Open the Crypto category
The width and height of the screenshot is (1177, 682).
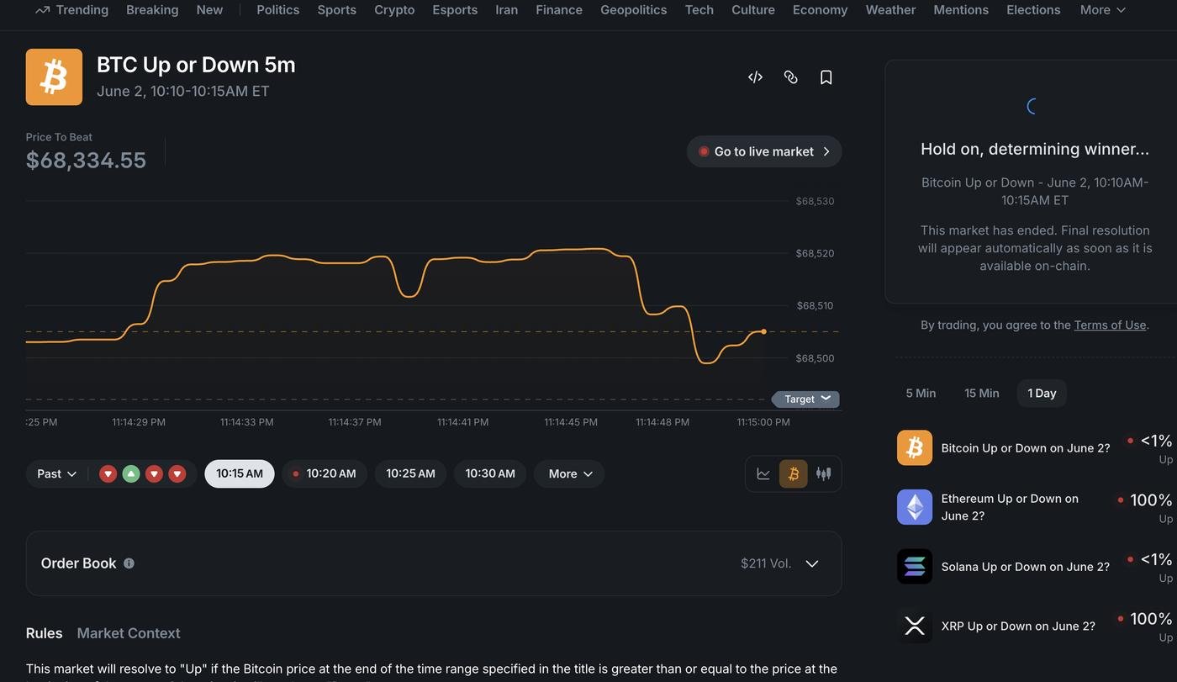[x=394, y=10]
